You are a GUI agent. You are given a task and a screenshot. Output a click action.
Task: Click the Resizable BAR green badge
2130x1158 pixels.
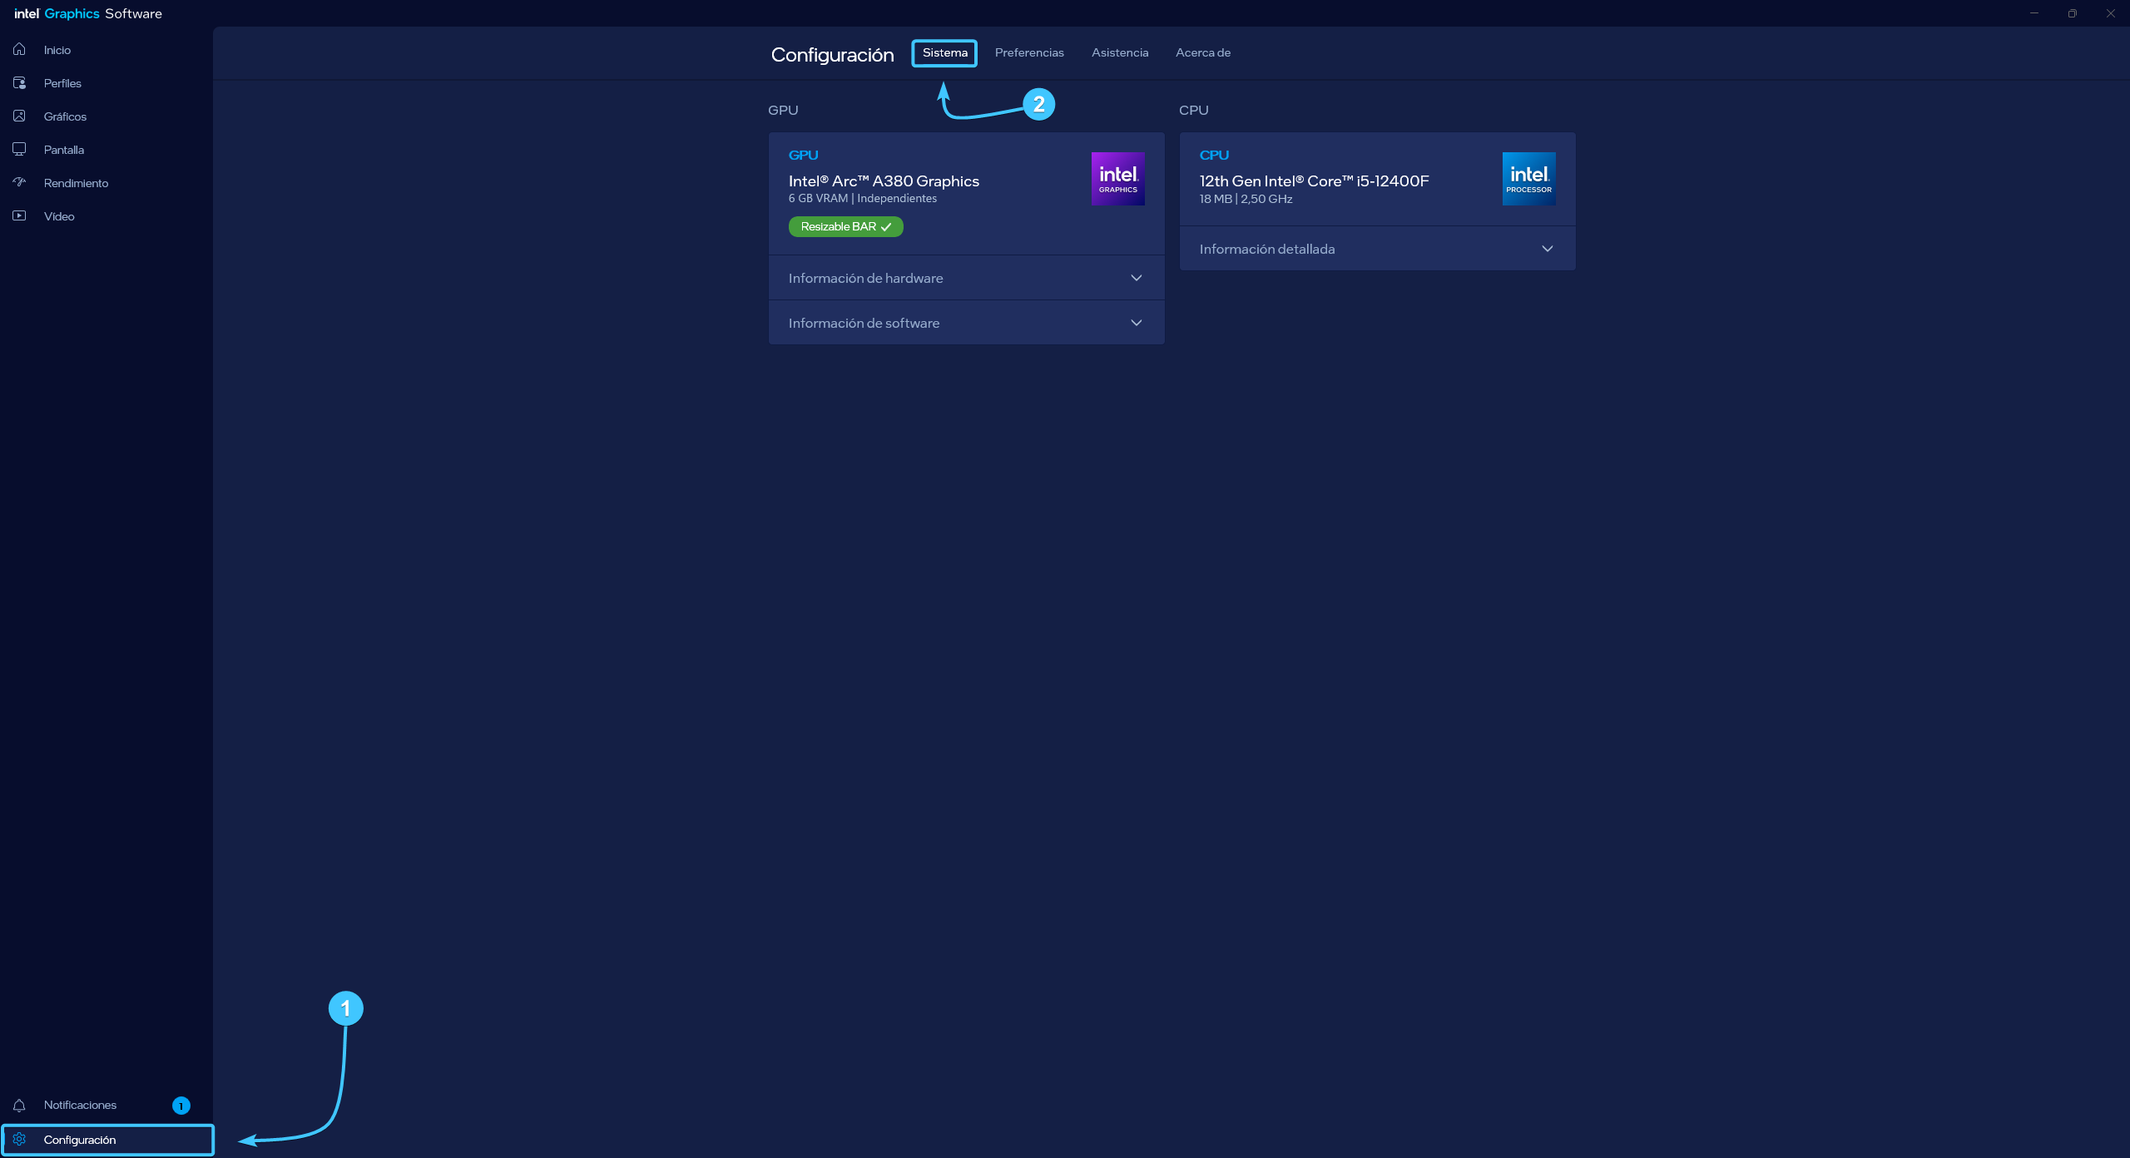pyautogui.click(x=845, y=226)
